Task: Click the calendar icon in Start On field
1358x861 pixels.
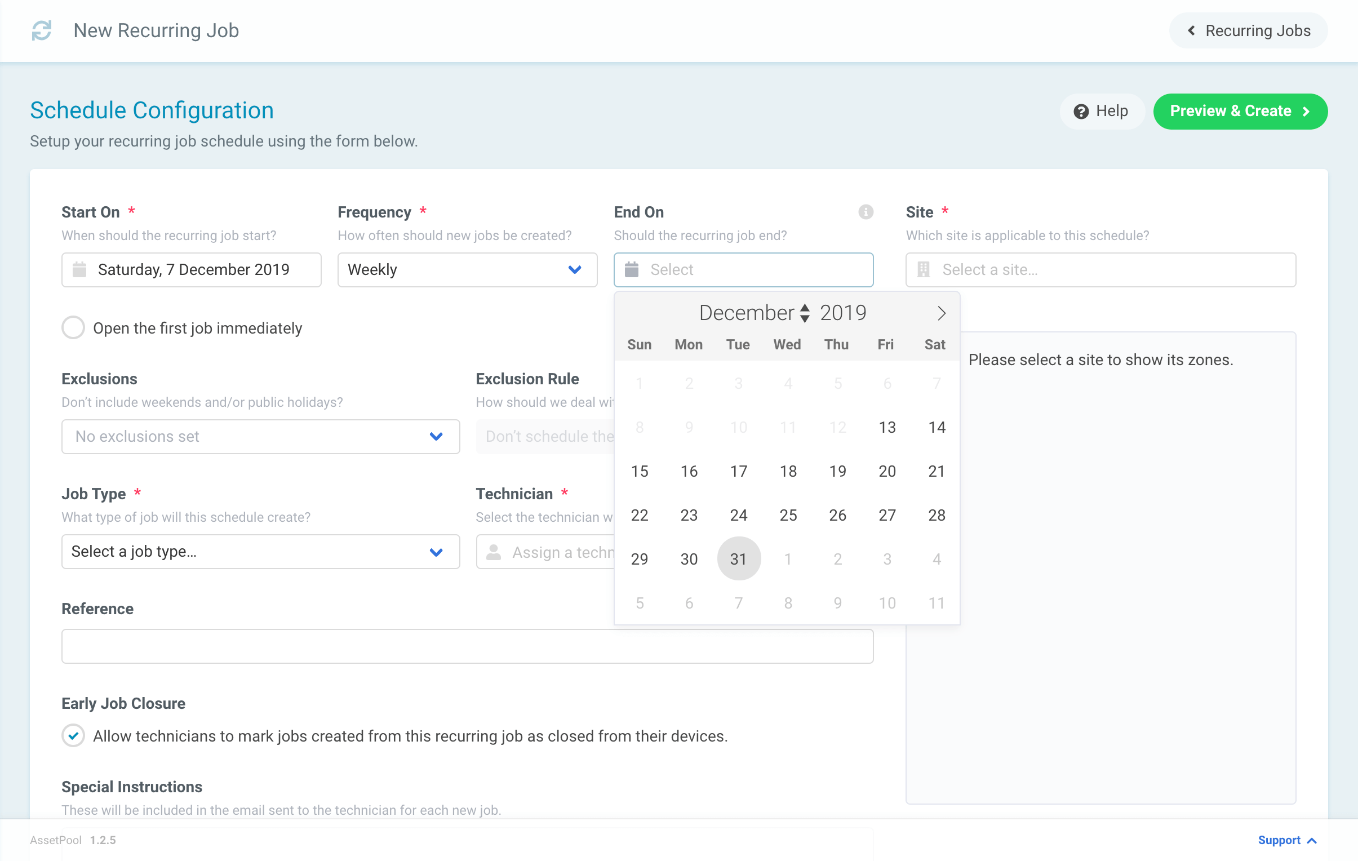Action: (x=81, y=269)
